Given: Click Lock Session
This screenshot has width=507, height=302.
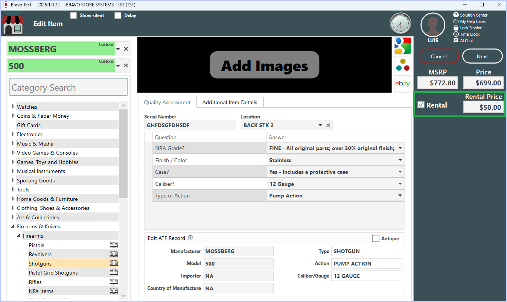Looking at the screenshot, I should tap(468, 28).
